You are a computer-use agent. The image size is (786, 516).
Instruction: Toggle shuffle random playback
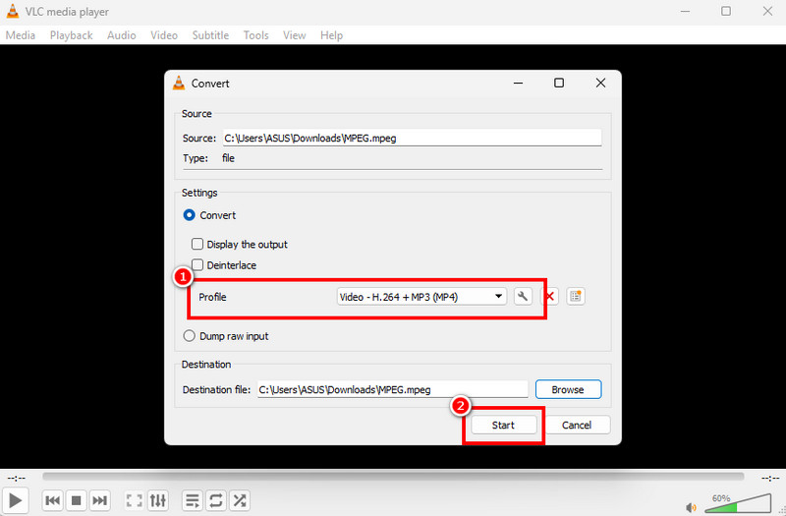[x=240, y=500]
